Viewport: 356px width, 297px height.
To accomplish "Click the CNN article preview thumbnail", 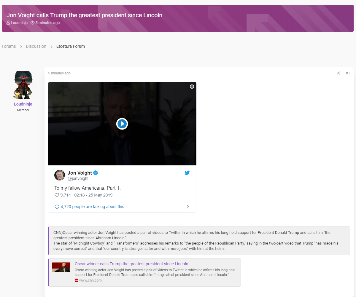I will pyautogui.click(x=61, y=267).
